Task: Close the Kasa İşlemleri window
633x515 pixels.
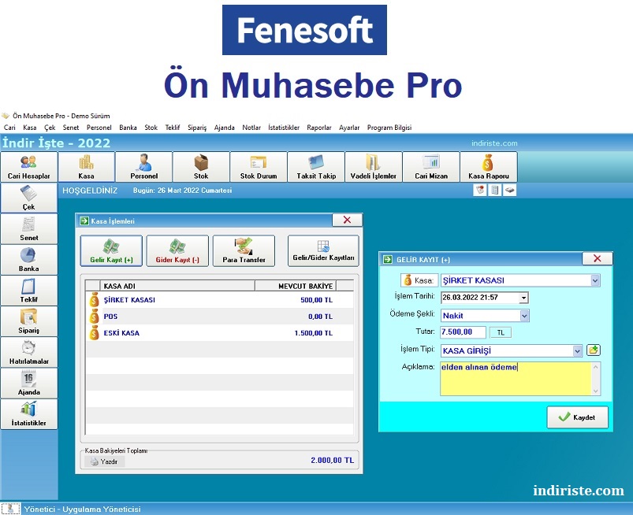Action: point(347,220)
